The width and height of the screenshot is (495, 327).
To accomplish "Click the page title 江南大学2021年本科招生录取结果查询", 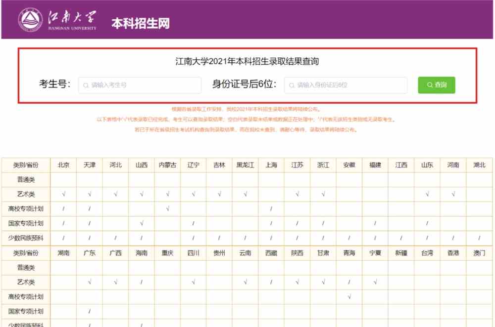I will point(247,61).
